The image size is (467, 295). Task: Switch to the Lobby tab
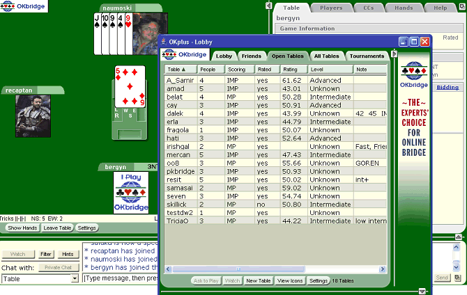(224, 56)
